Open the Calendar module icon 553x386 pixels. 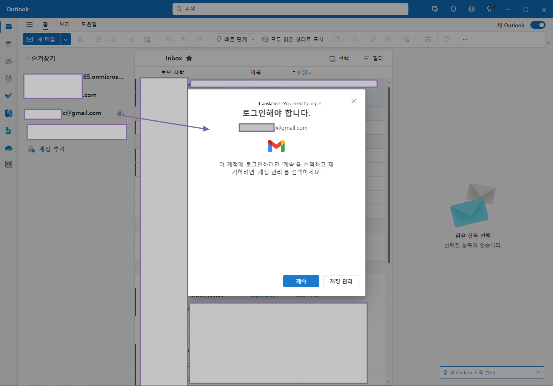[x=9, y=44]
